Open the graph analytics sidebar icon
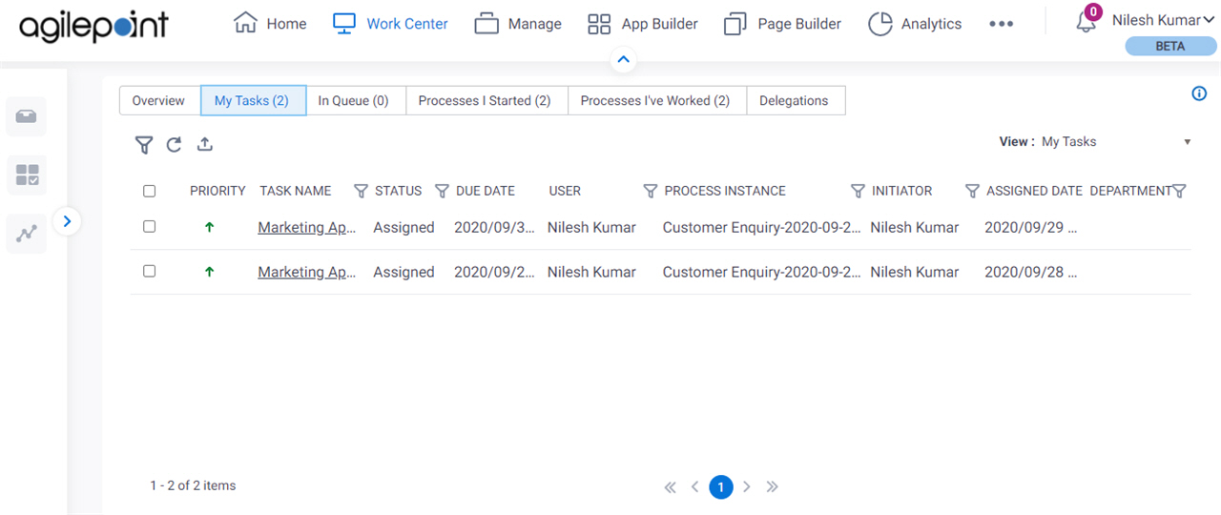The height and width of the screenshot is (515, 1221). click(x=27, y=233)
